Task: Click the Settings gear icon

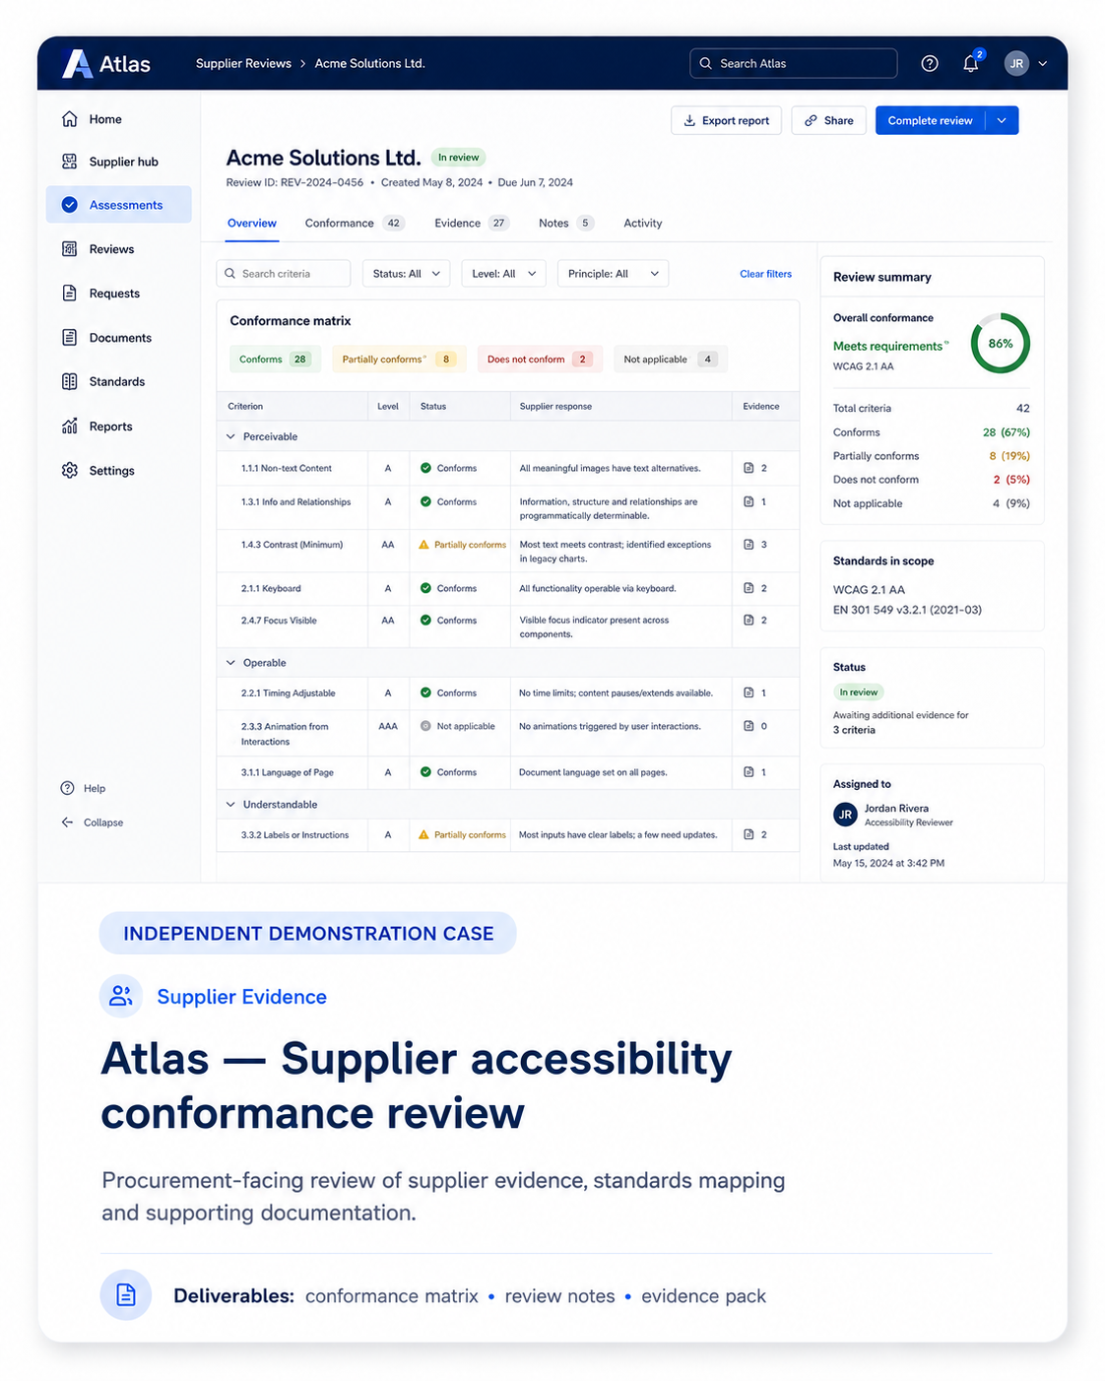Action: click(x=70, y=471)
